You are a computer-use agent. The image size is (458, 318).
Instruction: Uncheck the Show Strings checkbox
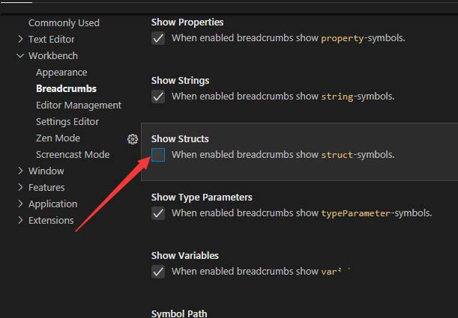[x=158, y=97]
